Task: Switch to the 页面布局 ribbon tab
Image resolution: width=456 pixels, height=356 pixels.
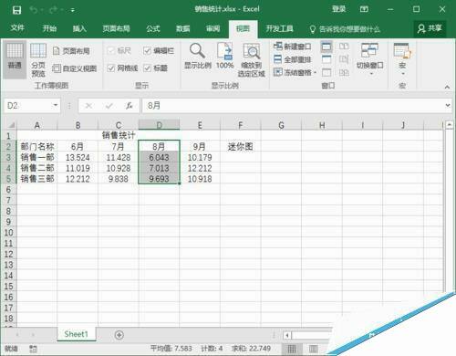Action: point(116,28)
